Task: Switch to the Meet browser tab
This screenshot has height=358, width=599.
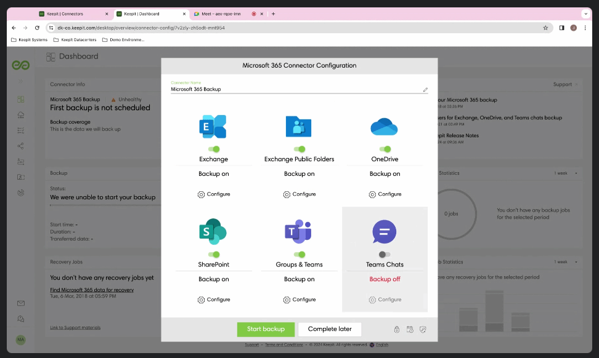Action: 216,14
